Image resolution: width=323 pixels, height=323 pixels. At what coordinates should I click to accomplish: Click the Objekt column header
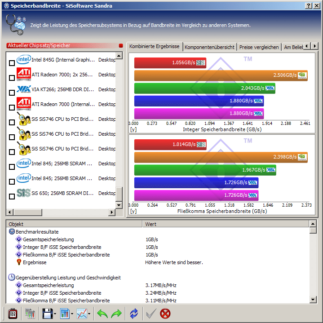(x=75, y=224)
